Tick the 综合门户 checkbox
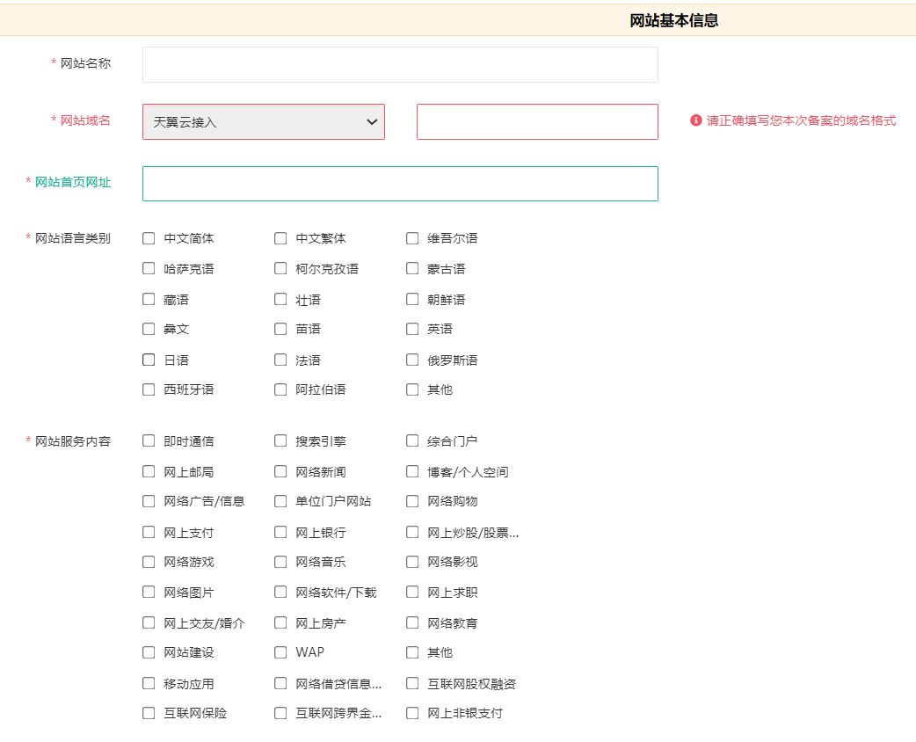Image resolution: width=916 pixels, height=742 pixels. pyautogui.click(x=412, y=441)
